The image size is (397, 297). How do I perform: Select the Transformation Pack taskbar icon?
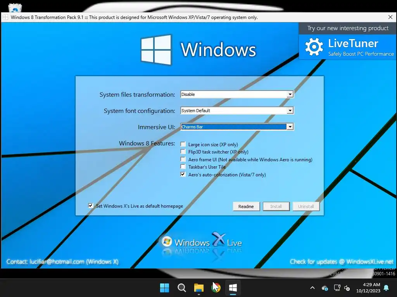[233, 288]
